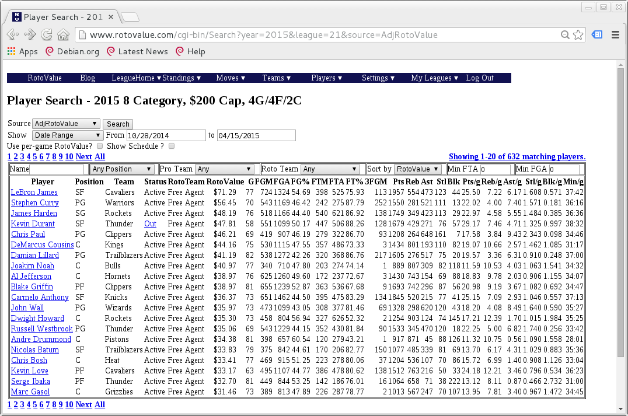
Task: Click the search magnifier in address bar
Action: pyautogui.click(x=565, y=35)
